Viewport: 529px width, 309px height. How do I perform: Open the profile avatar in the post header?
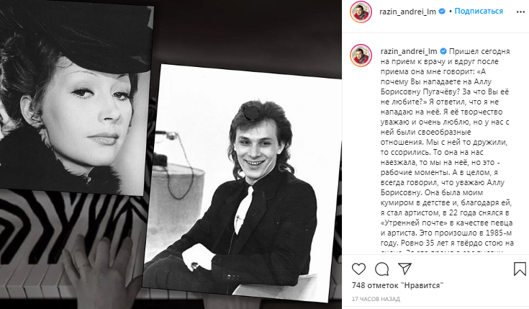click(x=361, y=12)
